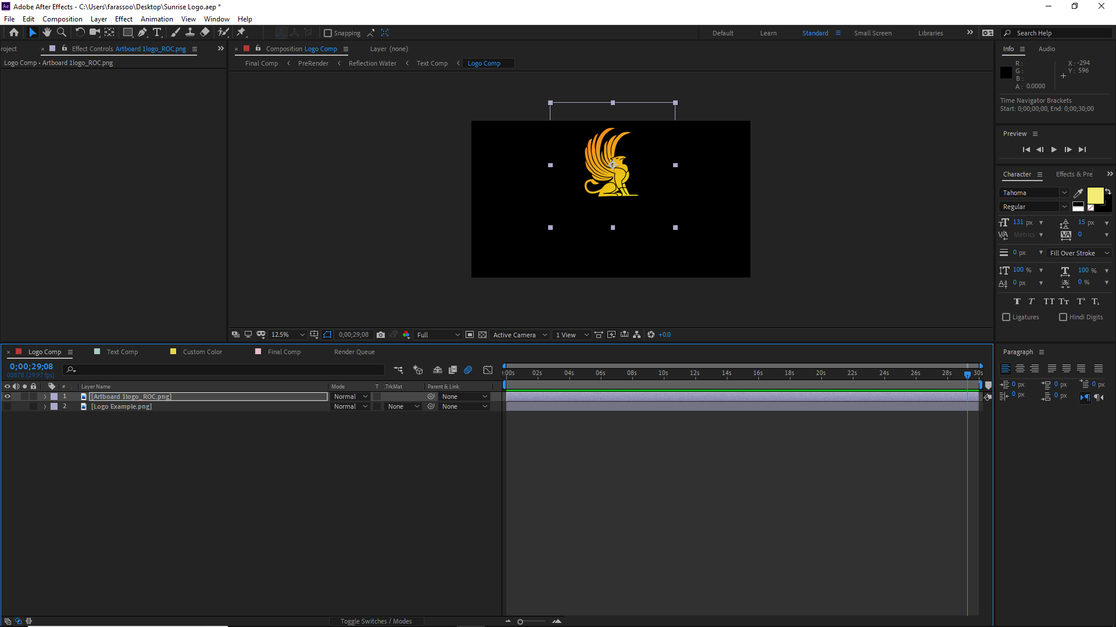Click the Graph Editor toggle icon
Image resolution: width=1116 pixels, height=627 pixels.
coord(488,370)
